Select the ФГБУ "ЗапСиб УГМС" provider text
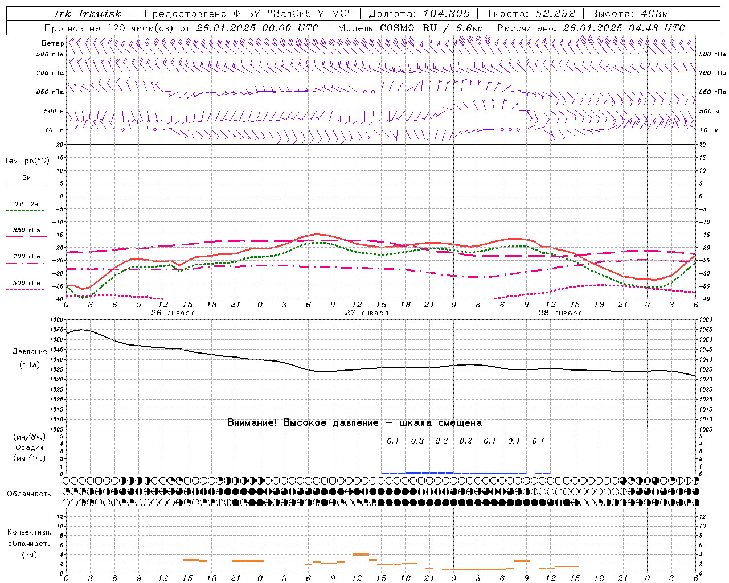729x583 pixels. [x=293, y=14]
